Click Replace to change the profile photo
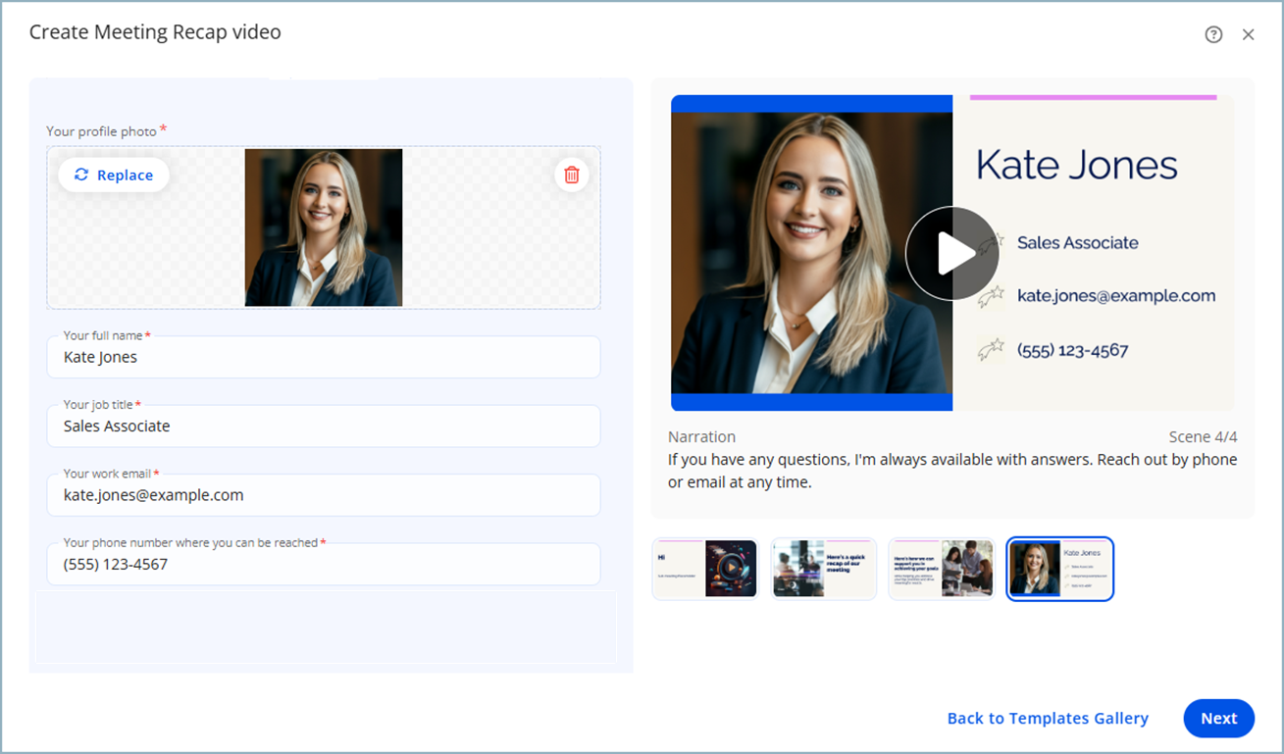The image size is (1284, 754). pyautogui.click(x=114, y=176)
